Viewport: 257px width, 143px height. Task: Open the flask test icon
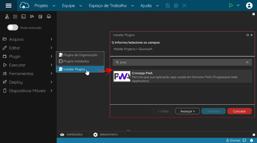[7, 17]
